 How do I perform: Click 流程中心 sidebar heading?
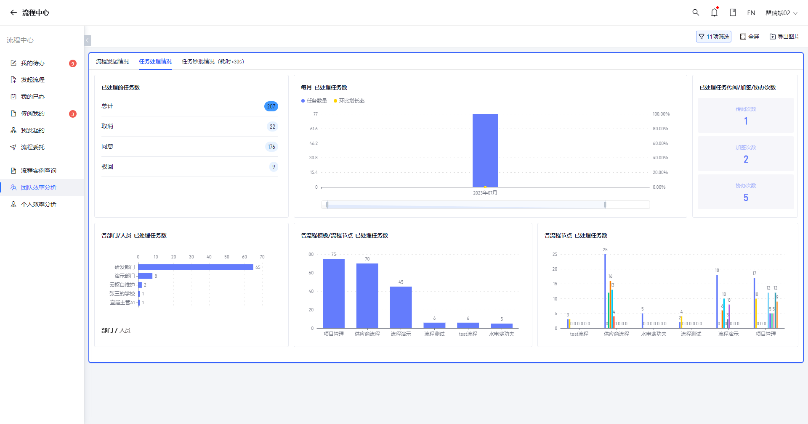20,40
